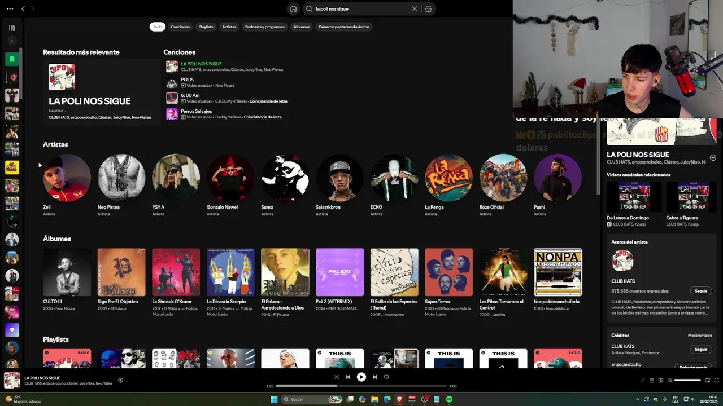
Task: Skip to previous track
Action: pyautogui.click(x=348, y=377)
